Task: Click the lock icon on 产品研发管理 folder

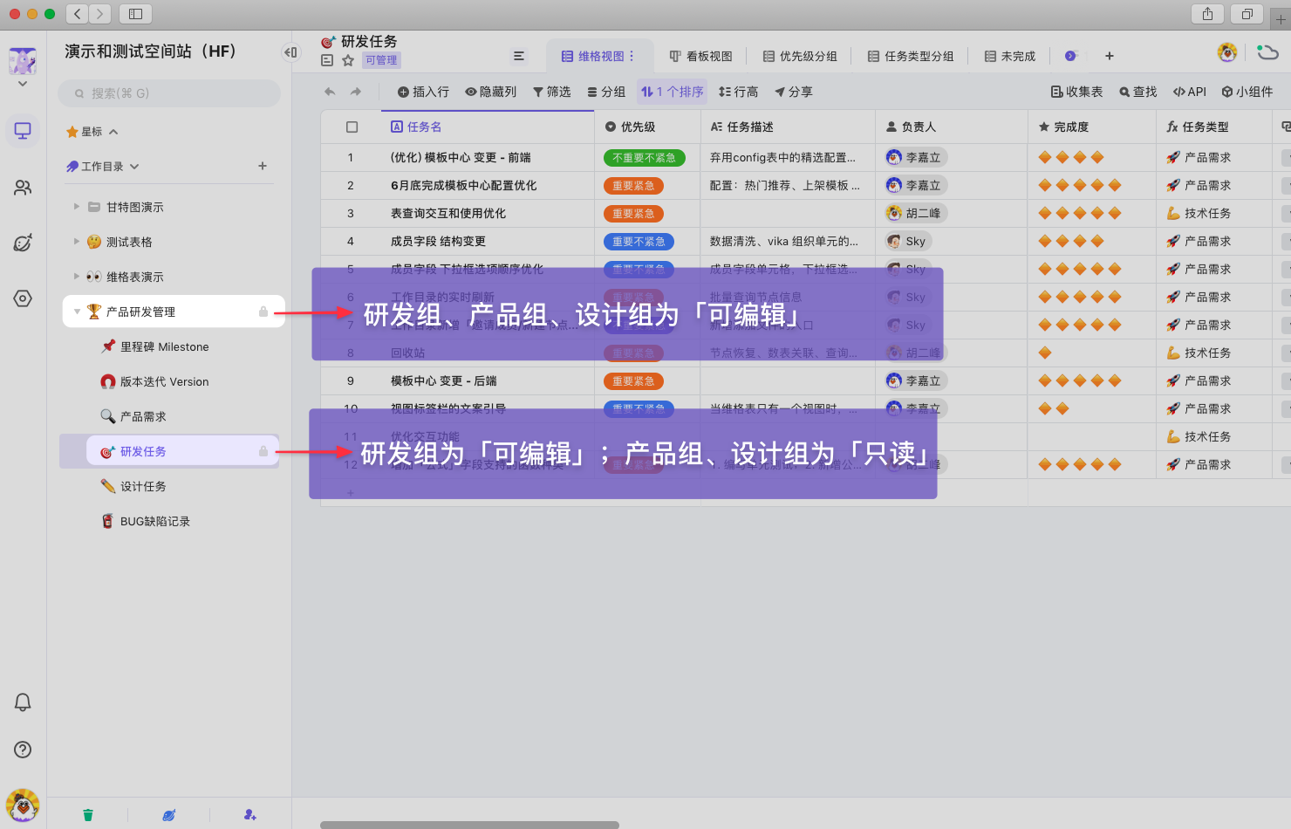Action: 263,312
